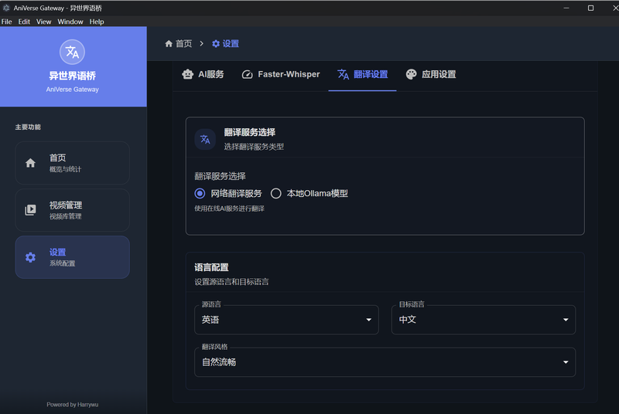
Task: Open the File menu
Action: point(6,22)
